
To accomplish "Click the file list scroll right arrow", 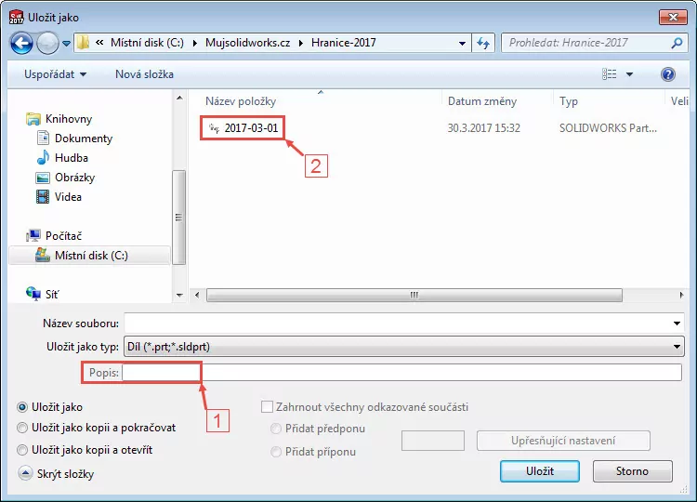I will click(681, 295).
